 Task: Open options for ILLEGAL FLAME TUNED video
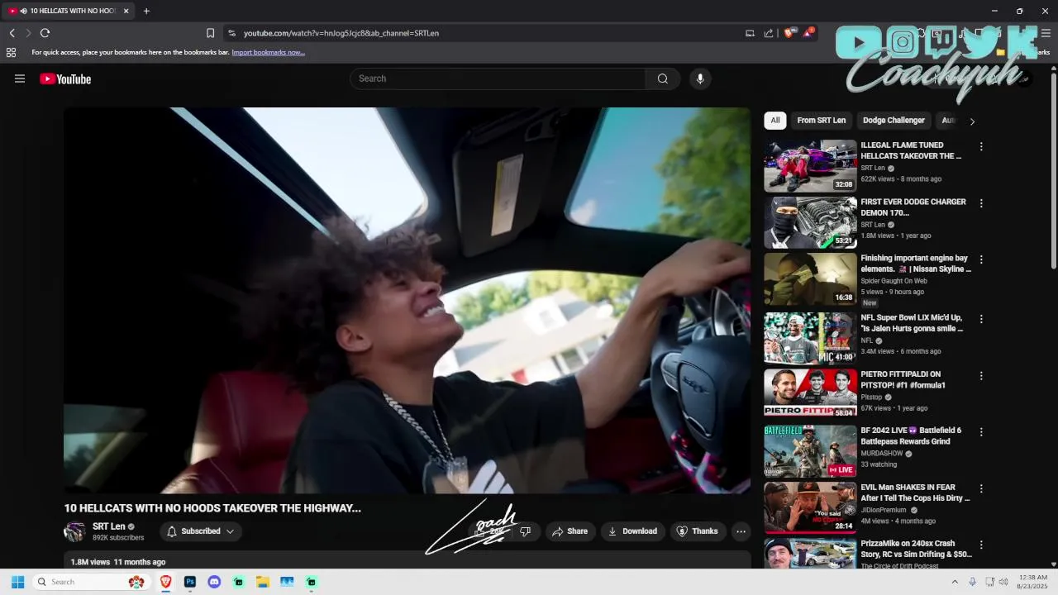981,146
